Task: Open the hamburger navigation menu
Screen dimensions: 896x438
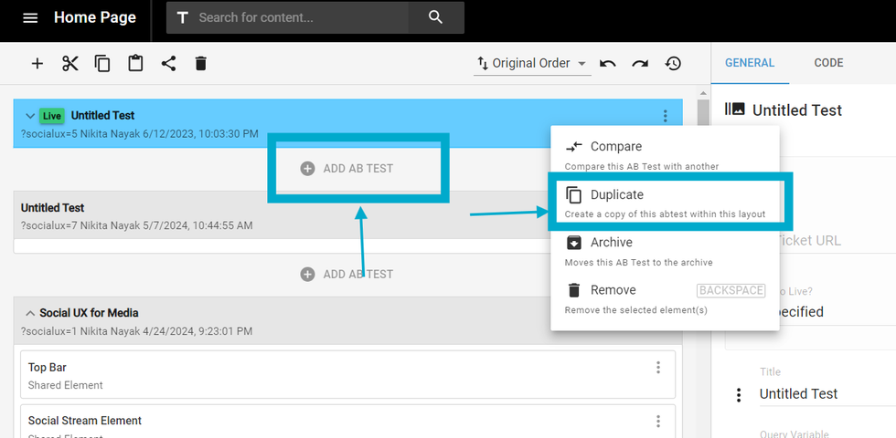Action: point(30,18)
